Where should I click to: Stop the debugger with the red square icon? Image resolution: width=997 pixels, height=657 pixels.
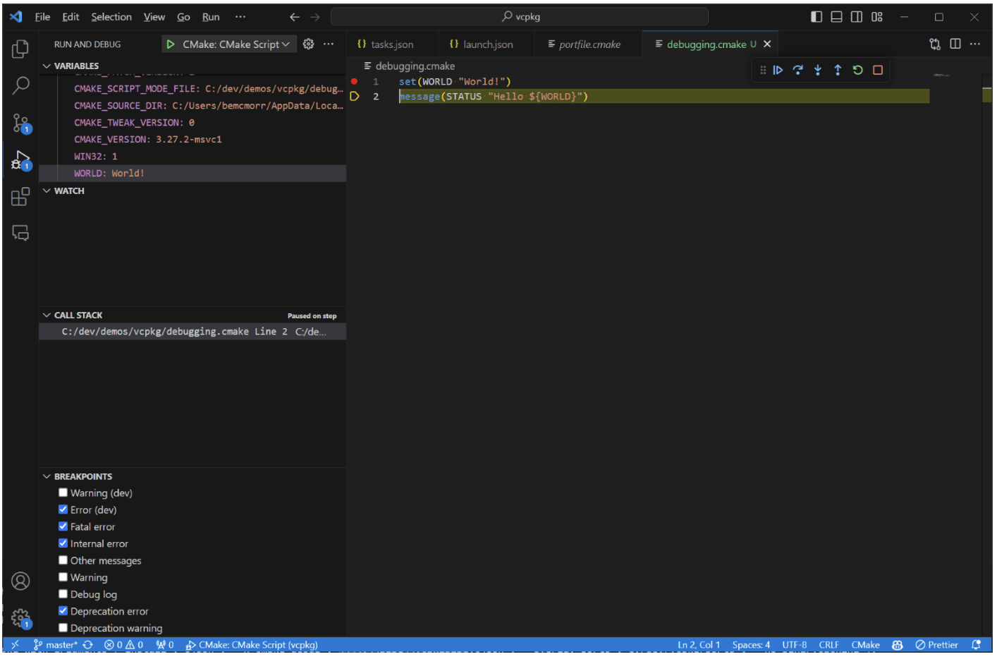pos(878,70)
